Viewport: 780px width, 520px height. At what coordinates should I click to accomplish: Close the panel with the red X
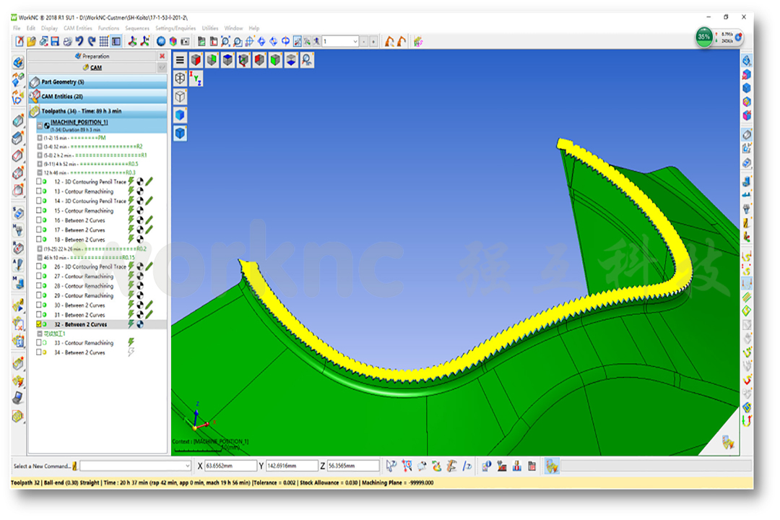click(162, 56)
